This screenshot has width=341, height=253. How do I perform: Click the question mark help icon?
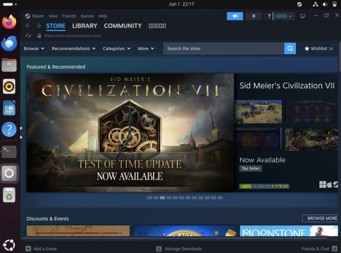point(269,16)
